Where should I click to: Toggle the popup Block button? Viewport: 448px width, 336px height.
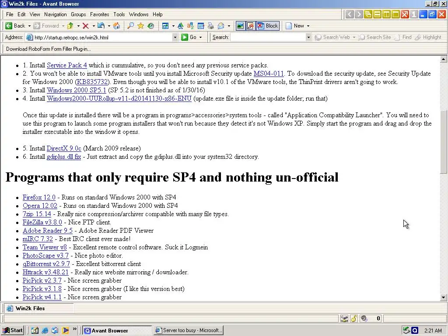click(x=267, y=26)
